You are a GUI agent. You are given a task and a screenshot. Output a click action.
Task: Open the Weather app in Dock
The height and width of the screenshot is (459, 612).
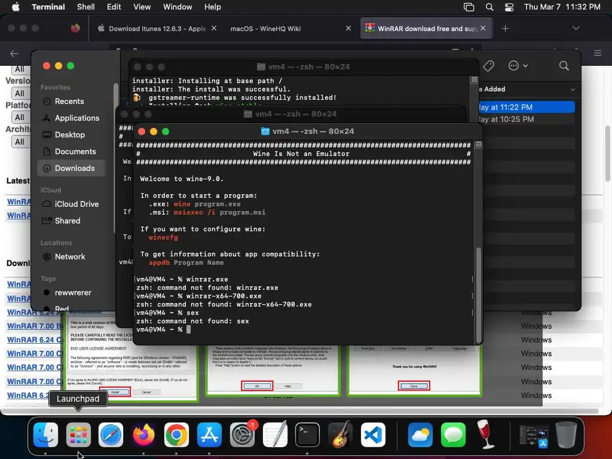point(420,434)
